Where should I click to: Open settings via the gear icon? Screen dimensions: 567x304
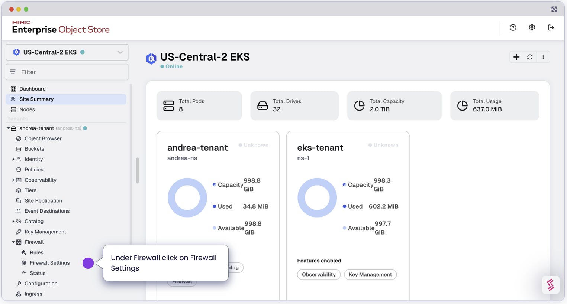click(532, 27)
